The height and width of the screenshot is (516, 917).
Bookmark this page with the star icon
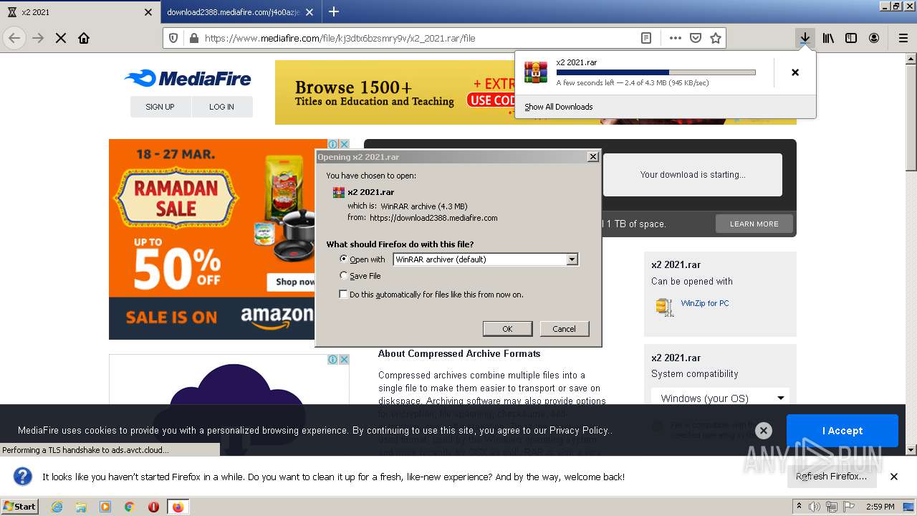715,38
